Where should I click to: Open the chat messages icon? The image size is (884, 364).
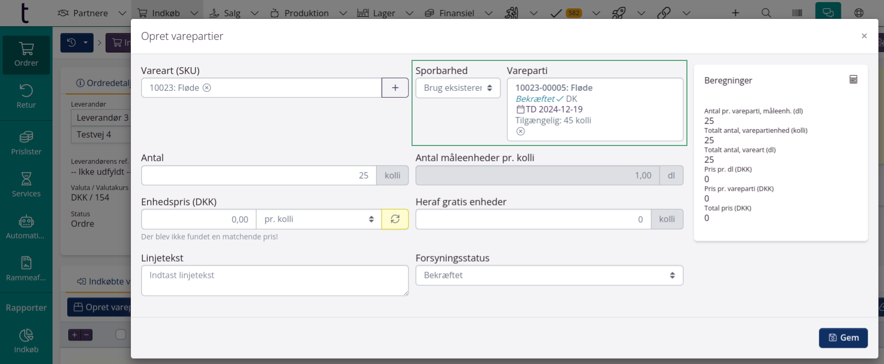coord(828,13)
